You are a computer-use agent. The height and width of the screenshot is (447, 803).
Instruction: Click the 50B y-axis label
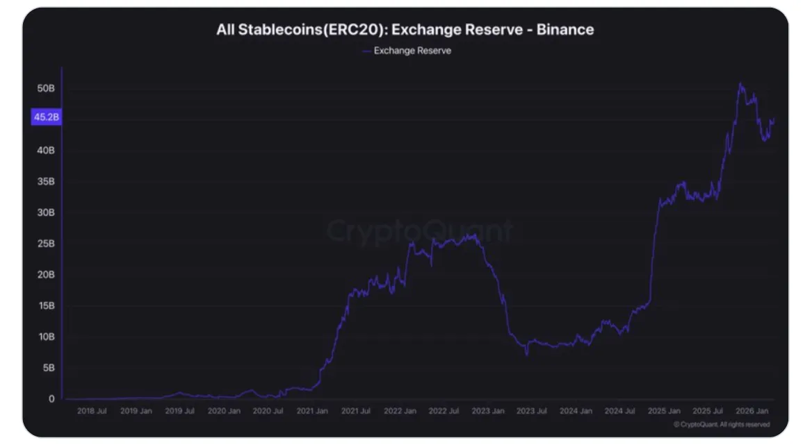pyautogui.click(x=47, y=89)
